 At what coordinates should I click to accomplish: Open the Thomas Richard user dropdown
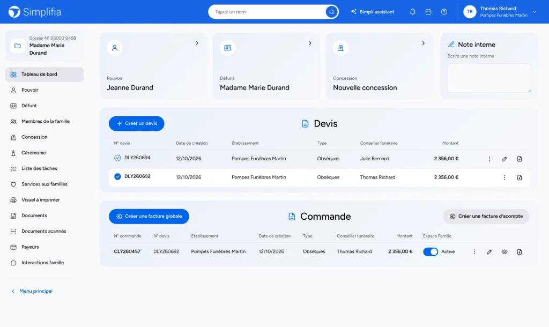click(x=535, y=12)
